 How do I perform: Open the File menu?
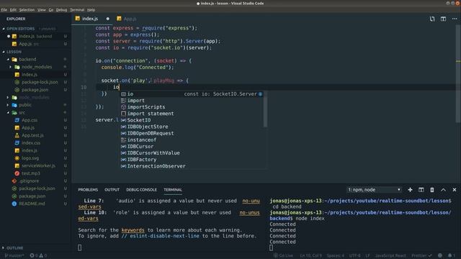[x=4, y=10]
